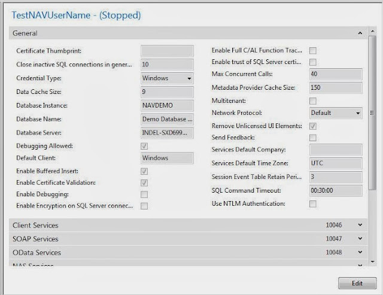Click the SOAP Services port 10047
This screenshot has height=295, width=383.
(x=334, y=239)
